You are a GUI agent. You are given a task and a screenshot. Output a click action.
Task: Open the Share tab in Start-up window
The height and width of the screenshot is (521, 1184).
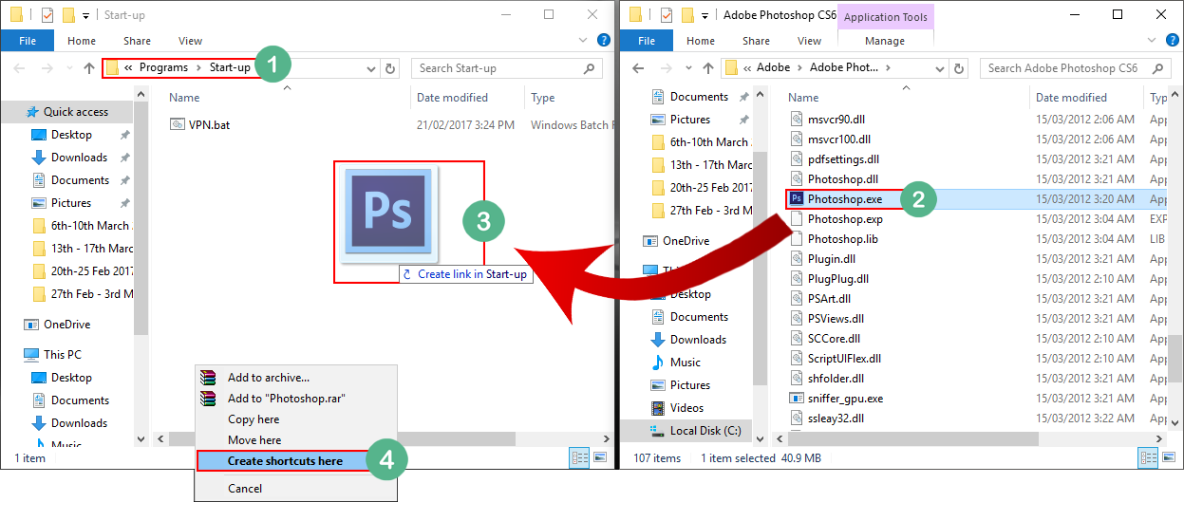[137, 41]
